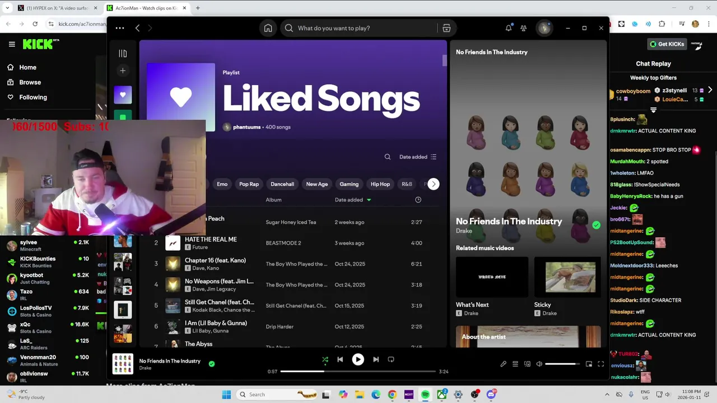Open the LosPollosTV channel in Kick's sidebar
The image size is (717, 403).
48,311
